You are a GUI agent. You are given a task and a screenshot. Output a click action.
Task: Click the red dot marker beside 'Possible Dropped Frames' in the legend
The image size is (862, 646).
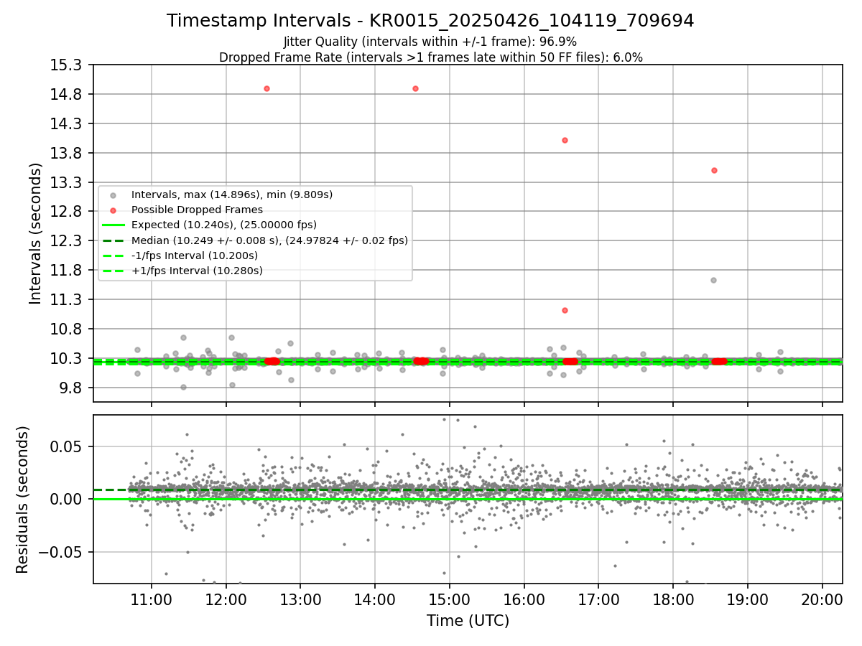[113, 210]
